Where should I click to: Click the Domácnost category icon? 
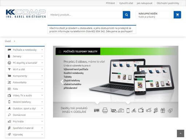pos(9,115)
